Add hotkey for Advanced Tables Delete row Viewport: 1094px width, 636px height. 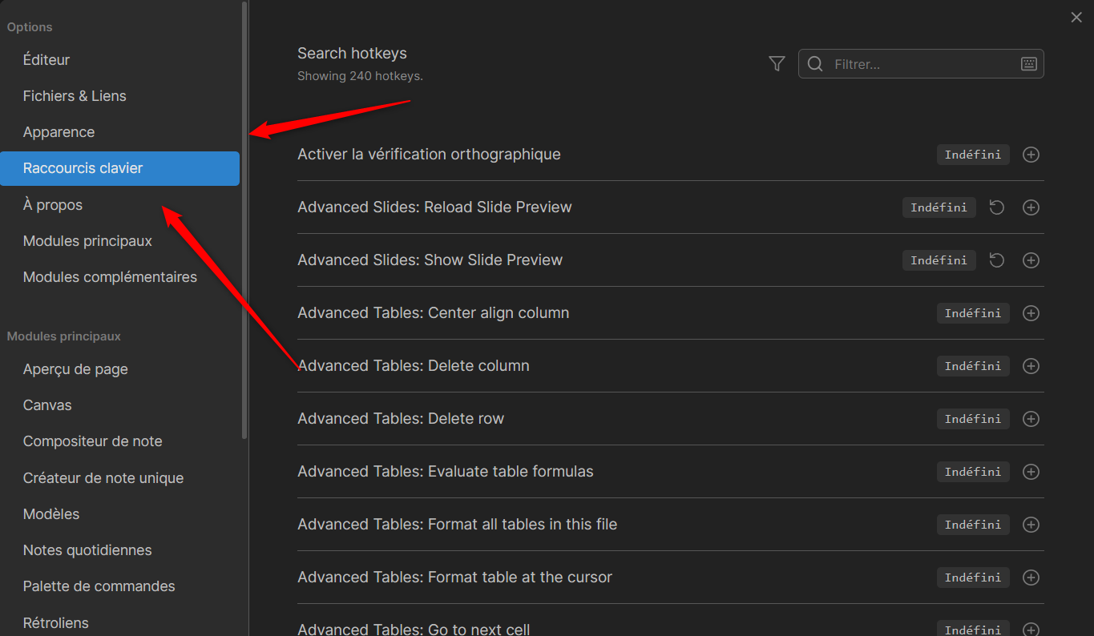pyautogui.click(x=1031, y=419)
